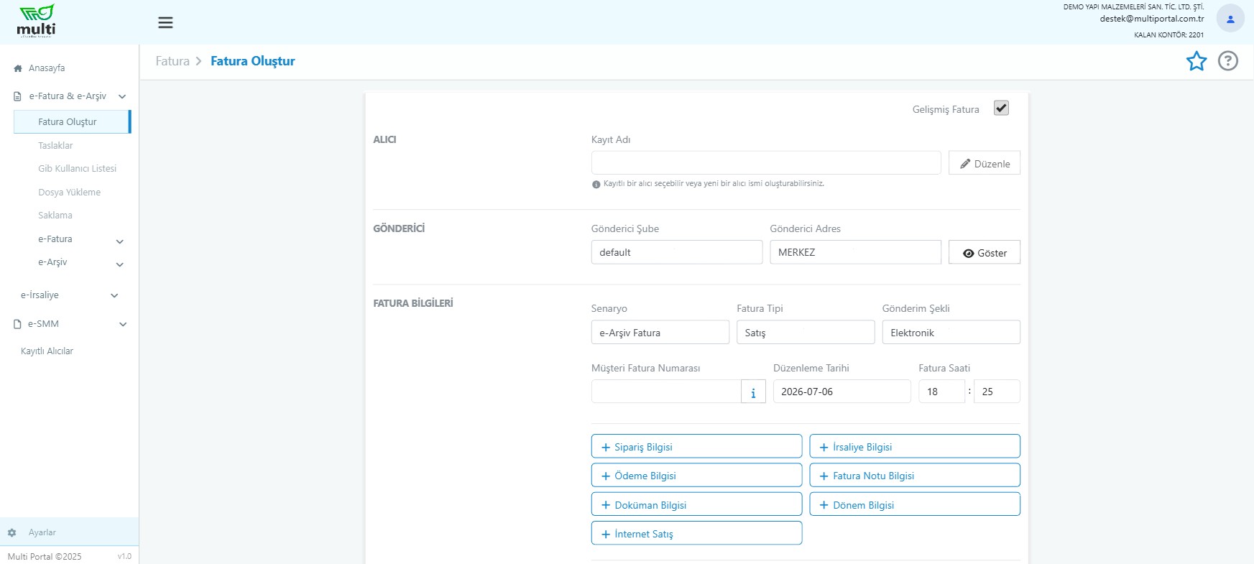This screenshot has height=564, width=1254.
Task: Open the help question mark icon
Action: pos(1228,61)
